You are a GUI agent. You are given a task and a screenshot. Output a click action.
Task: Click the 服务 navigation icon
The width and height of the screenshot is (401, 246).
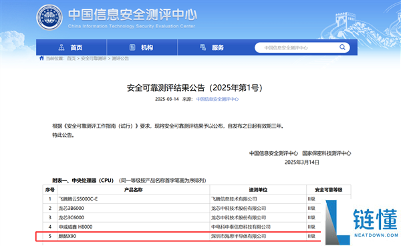click(x=203, y=47)
